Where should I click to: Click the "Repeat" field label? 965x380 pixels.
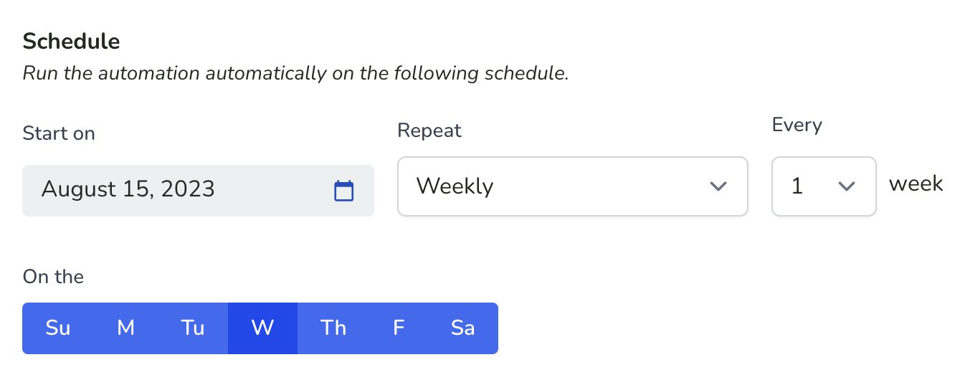[429, 130]
